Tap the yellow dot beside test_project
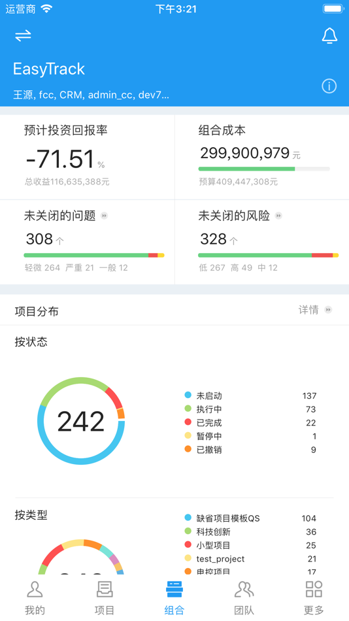Screen dimensions: 349x621 (188, 558)
